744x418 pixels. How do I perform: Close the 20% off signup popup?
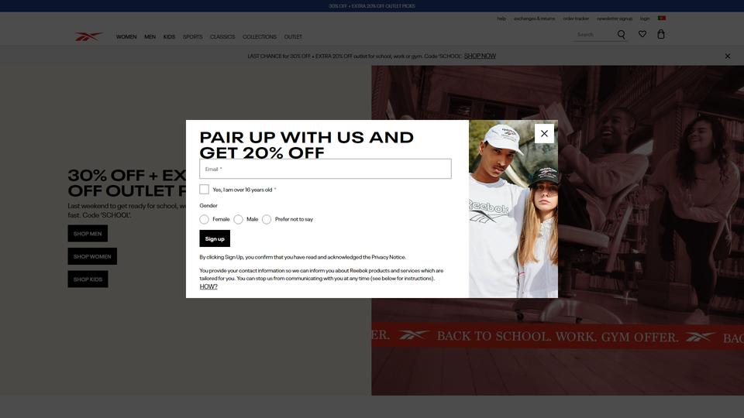[x=544, y=134]
